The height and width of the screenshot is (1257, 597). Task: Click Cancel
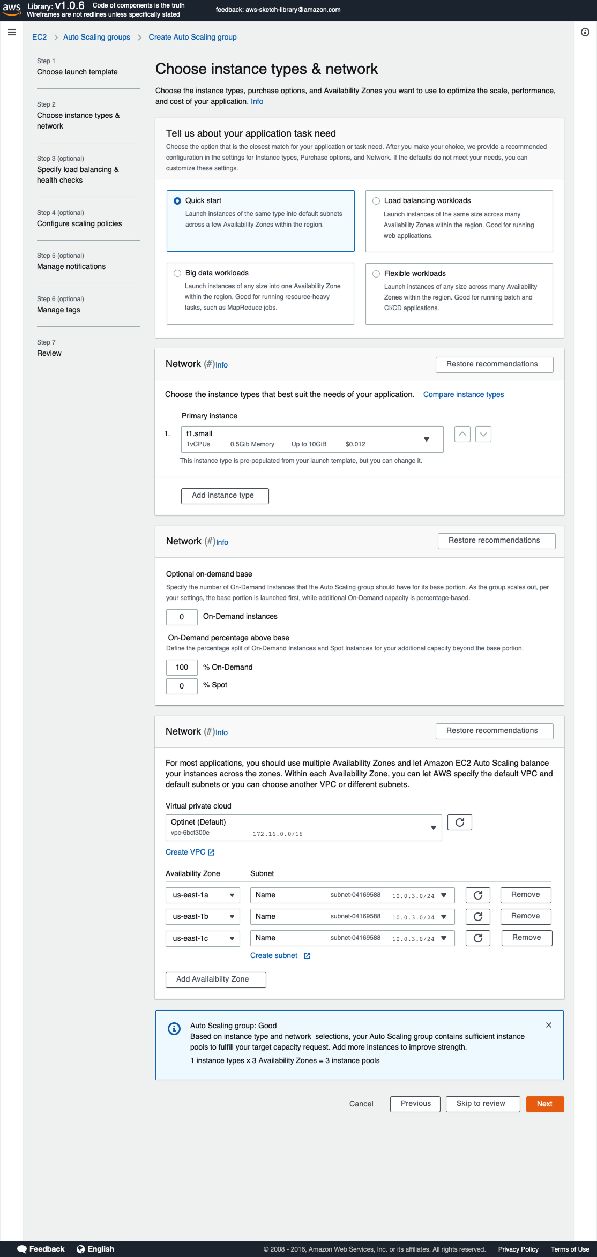pos(361,1104)
